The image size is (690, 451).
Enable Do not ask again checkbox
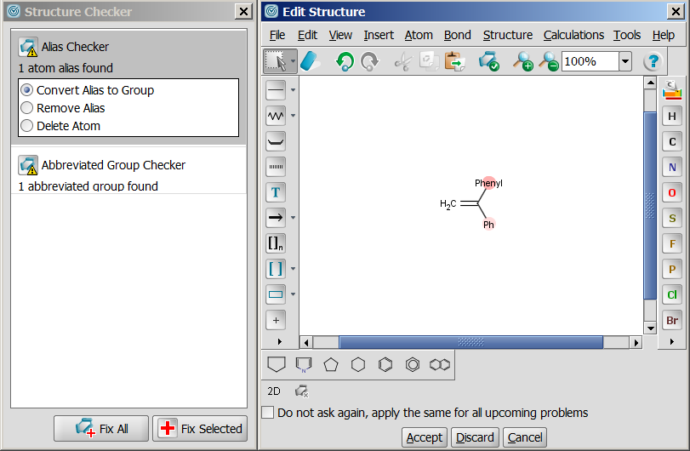click(x=268, y=413)
